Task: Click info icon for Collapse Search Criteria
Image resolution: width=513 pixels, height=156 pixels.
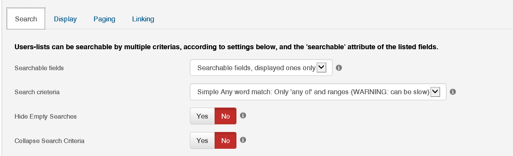Action: [x=243, y=140]
